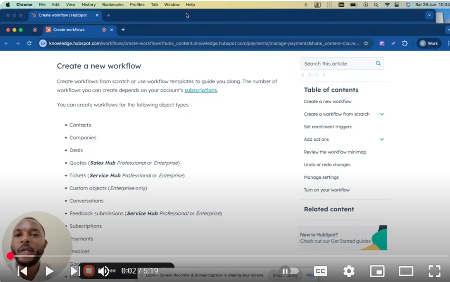Skip to the previous video
The image size is (450, 282).
[x=22, y=271]
